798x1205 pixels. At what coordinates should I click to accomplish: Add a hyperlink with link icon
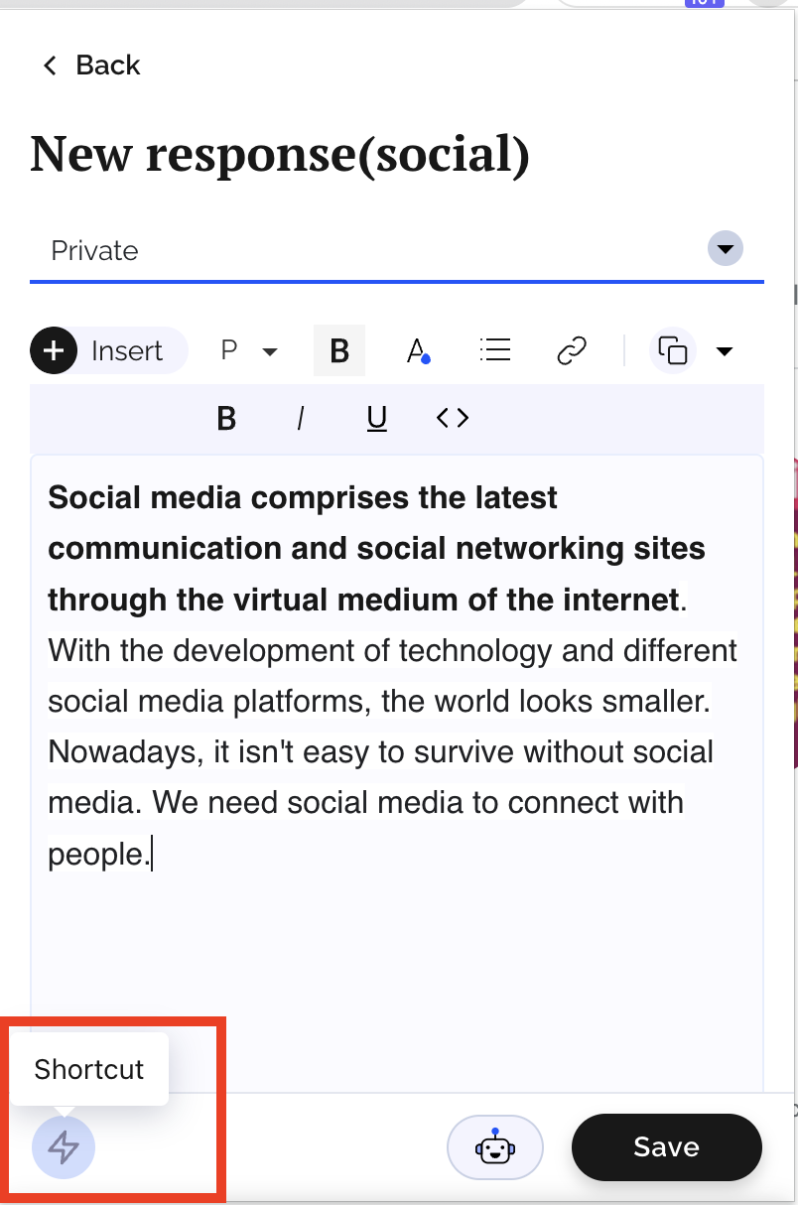(x=572, y=350)
